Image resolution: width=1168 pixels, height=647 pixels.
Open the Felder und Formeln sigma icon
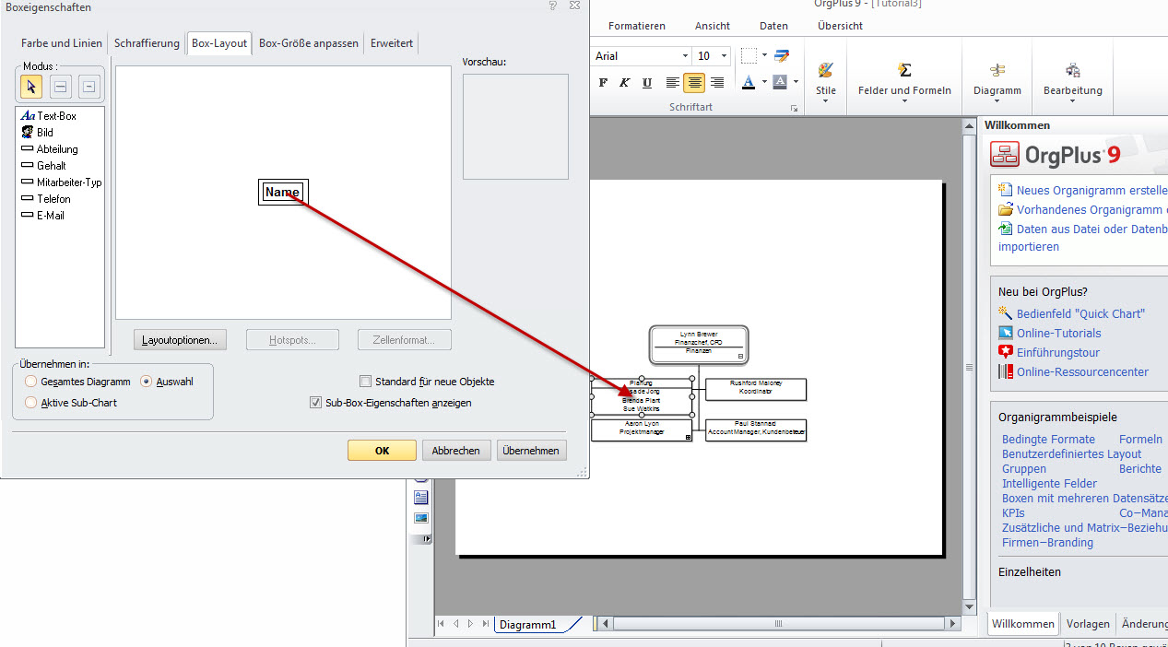click(x=904, y=71)
